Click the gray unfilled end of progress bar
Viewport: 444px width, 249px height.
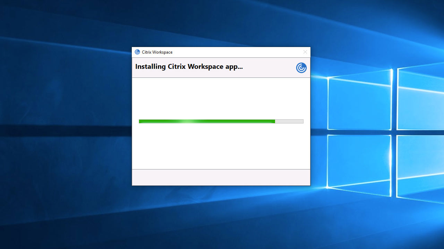(289, 121)
